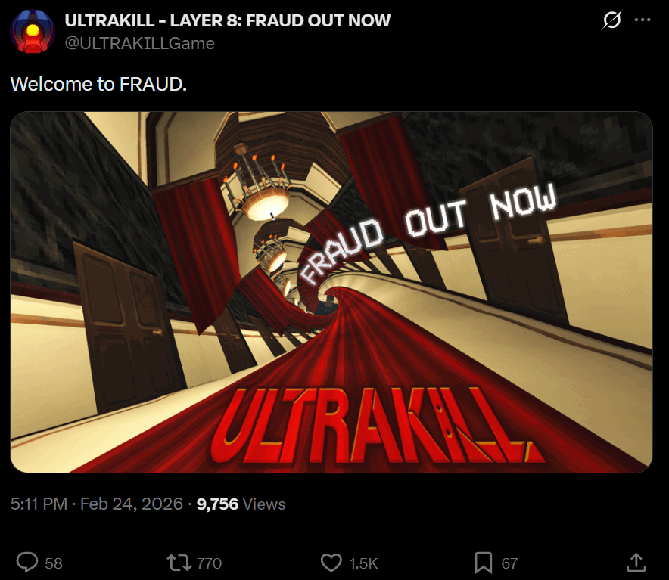Open the FRAUD OUT NOW image attachment
669x580 pixels.
coord(331,292)
